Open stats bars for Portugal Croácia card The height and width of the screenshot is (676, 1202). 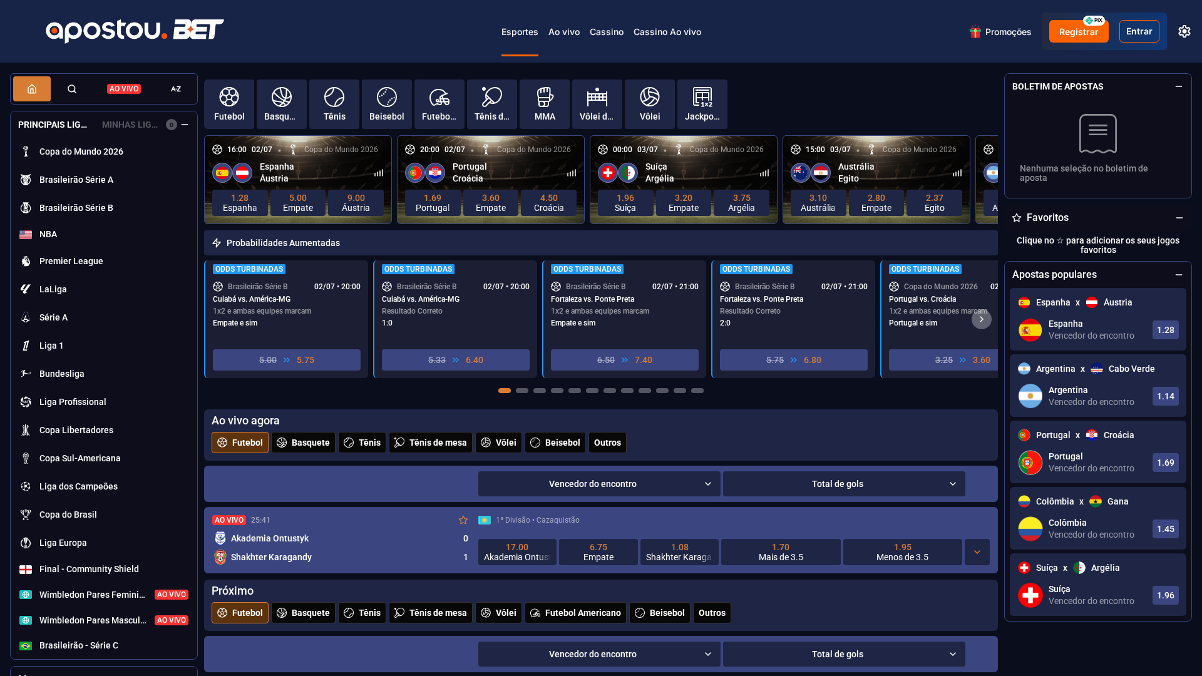pos(572,173)
